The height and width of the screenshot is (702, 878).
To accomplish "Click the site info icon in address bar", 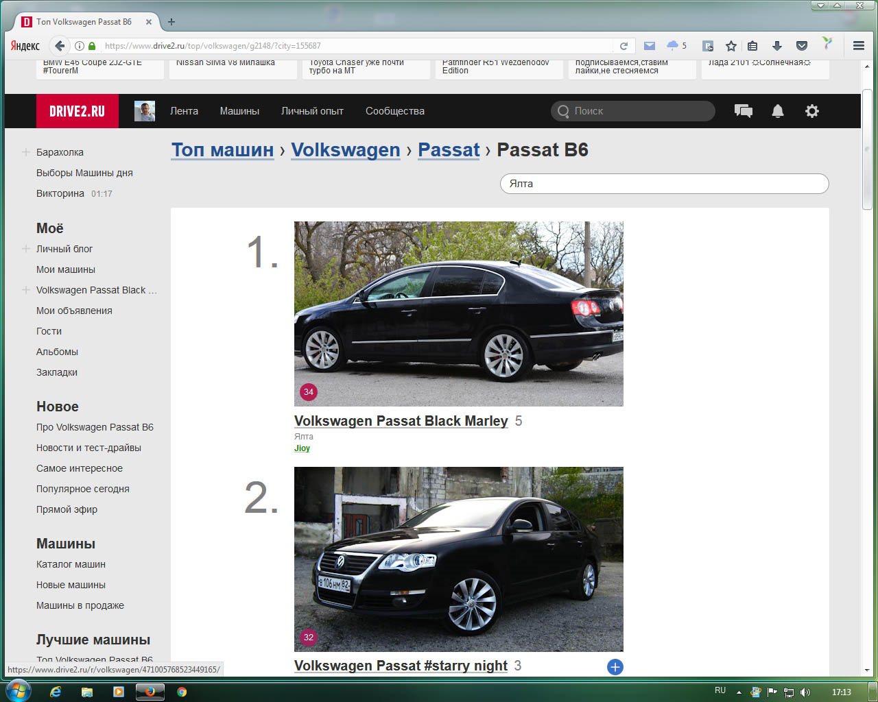I will click(80, 46).
